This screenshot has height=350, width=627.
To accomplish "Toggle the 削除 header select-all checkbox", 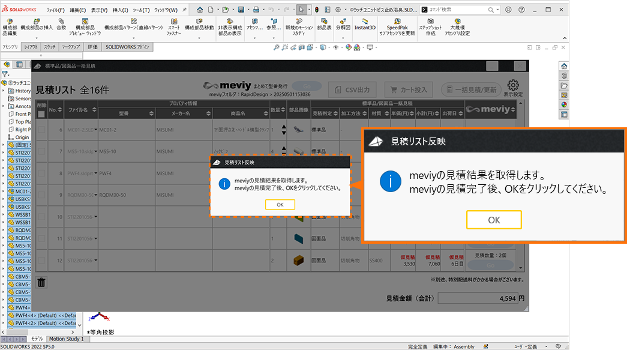I will tap(41, 114).
